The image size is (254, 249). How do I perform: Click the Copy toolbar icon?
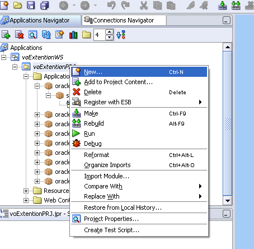[x=157, y=6]
